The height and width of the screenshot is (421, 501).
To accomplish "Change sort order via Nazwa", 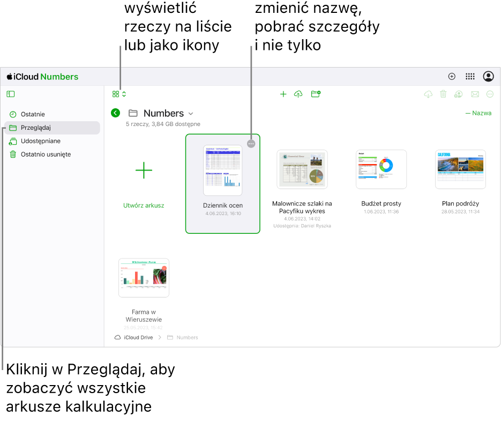I will point(478,113).
